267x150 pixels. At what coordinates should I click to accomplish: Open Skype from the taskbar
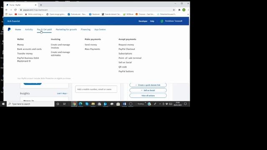click(87, 104)
